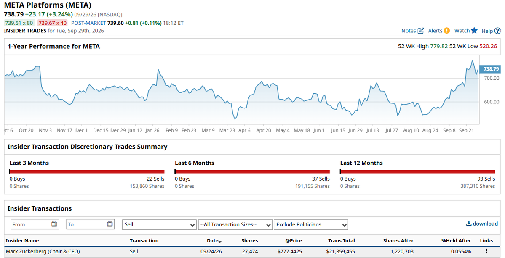505x258 pixels.
Task: Open the Help question mark icon
Action: point(497,31)
